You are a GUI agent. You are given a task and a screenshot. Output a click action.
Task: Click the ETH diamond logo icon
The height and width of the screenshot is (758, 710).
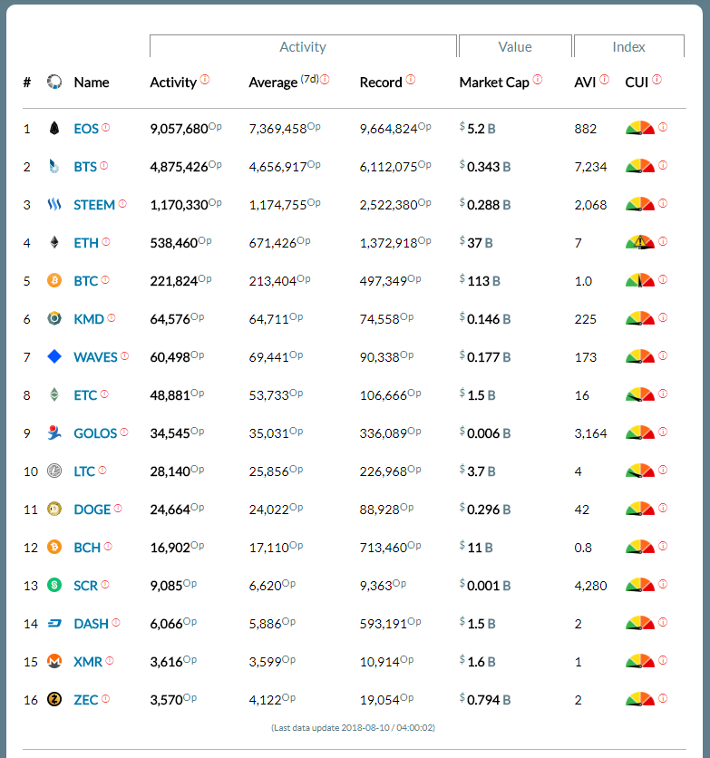click(x=54, y=242)
